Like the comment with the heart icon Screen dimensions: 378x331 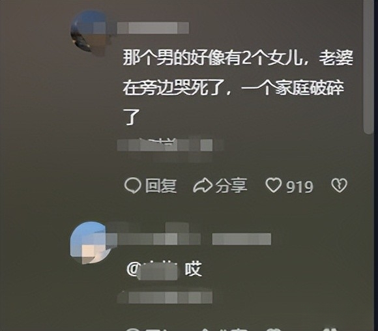click(x=273, y=185)
